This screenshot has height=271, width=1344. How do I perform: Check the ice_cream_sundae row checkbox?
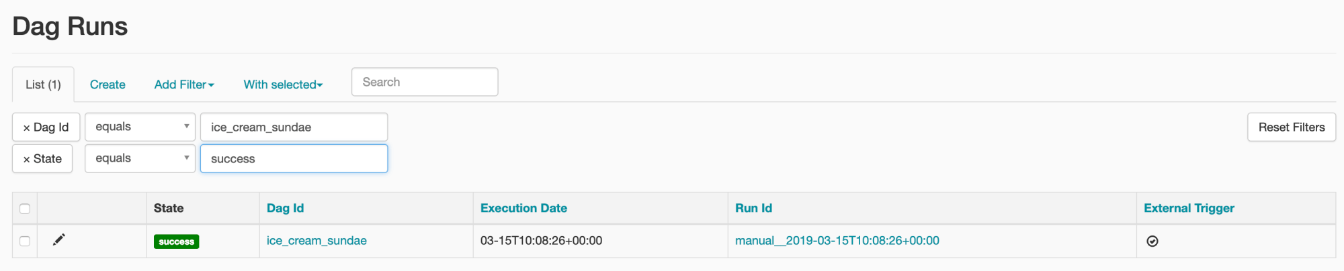pos(25,241)
